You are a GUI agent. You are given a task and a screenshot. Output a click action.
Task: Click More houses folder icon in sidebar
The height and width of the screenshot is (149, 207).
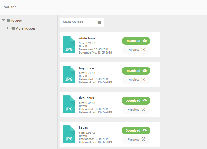[13, 28]
